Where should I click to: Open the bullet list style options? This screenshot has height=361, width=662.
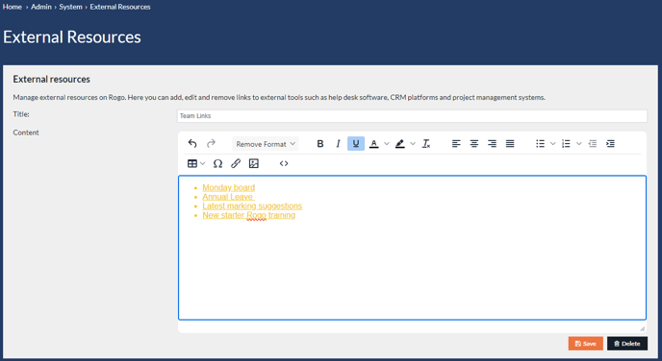coord(552,144)
